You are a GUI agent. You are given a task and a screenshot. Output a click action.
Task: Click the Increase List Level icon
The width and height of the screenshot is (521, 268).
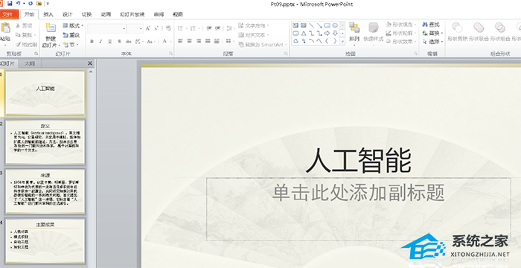(218, 28)
